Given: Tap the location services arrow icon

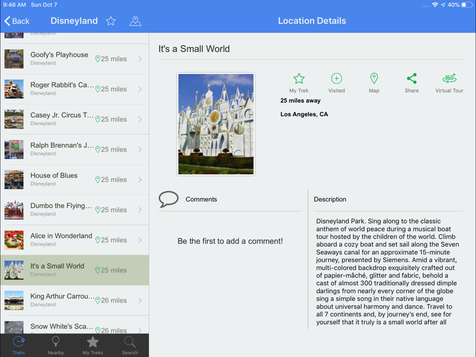Looking at the screenshot, I should tap(443, 5).
